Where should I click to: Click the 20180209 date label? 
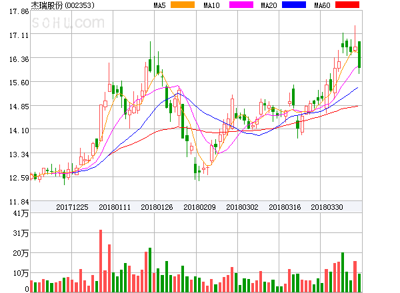pos(199,207)
